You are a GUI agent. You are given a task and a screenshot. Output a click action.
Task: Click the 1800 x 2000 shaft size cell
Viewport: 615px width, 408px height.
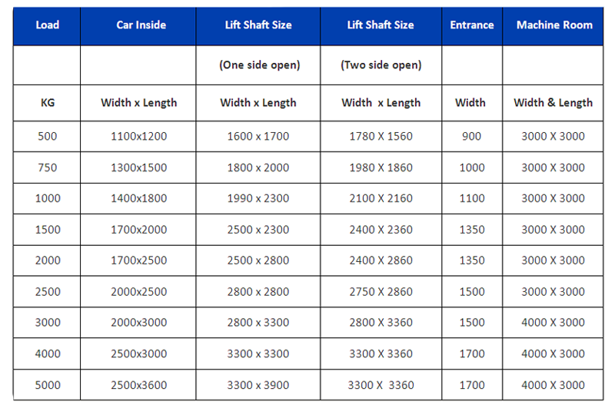coord(258,168)
